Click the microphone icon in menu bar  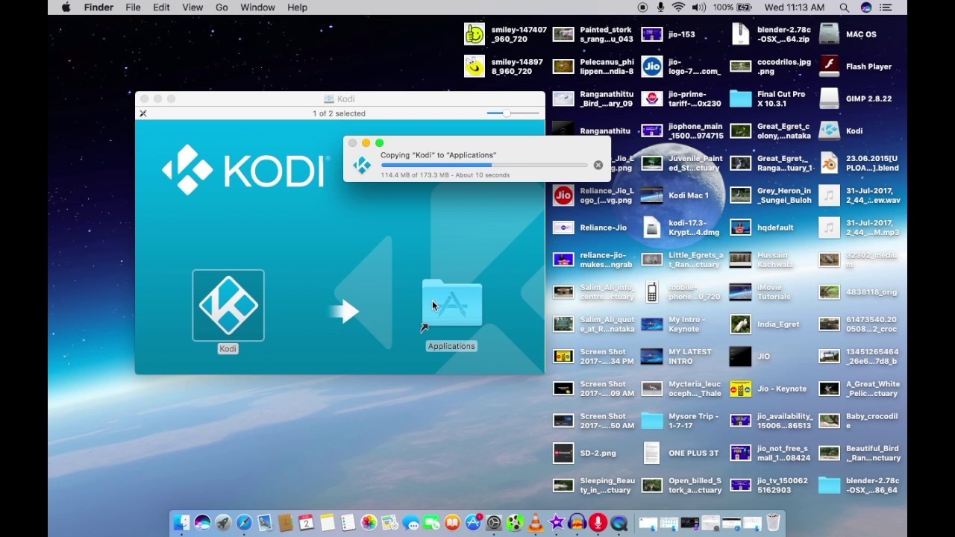[x=660, y=7]
